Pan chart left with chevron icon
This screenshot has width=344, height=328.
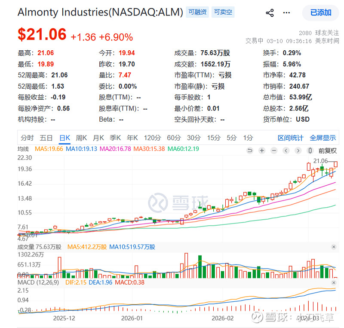286,150
